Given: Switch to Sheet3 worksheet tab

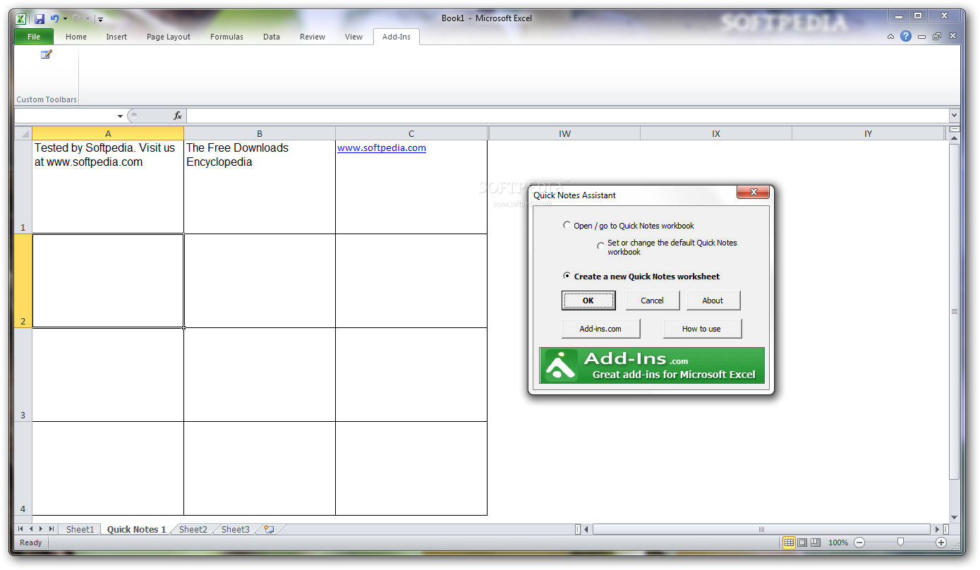Looking at the screenshot, I should tap(235, 529).
